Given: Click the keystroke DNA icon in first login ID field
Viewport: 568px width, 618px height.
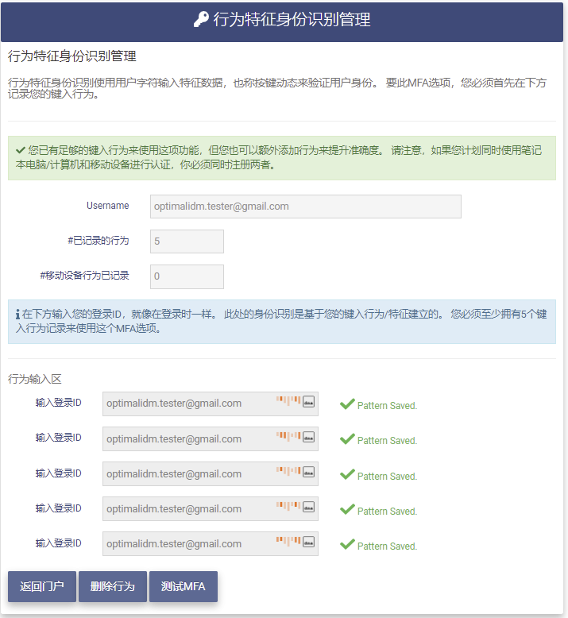Looking at the screenshot, I should click(x=309, y=402).
